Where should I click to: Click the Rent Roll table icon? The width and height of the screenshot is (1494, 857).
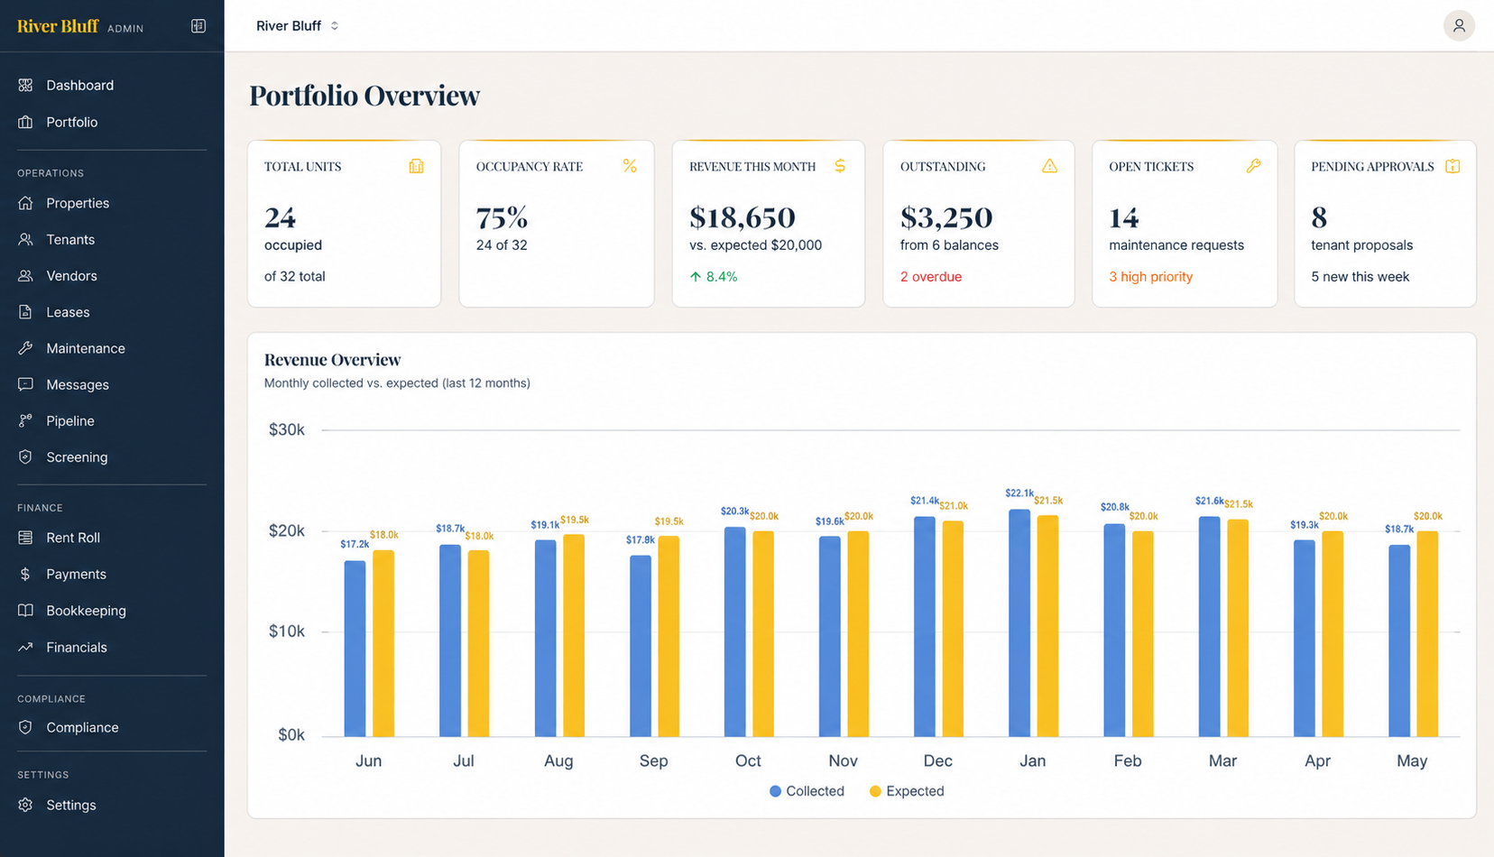[25, 538]
